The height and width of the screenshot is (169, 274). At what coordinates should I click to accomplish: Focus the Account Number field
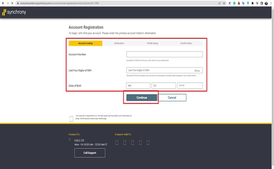[x=164, y=54]
